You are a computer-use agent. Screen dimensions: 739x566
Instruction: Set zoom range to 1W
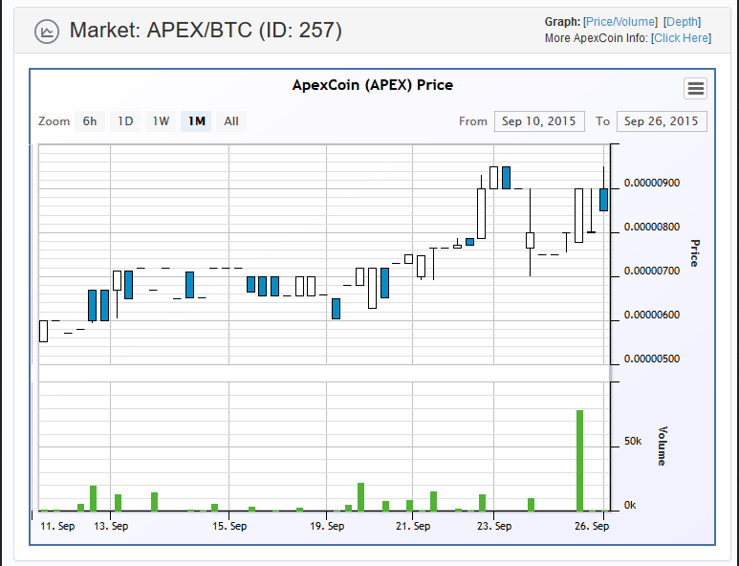tap(161, 121)
